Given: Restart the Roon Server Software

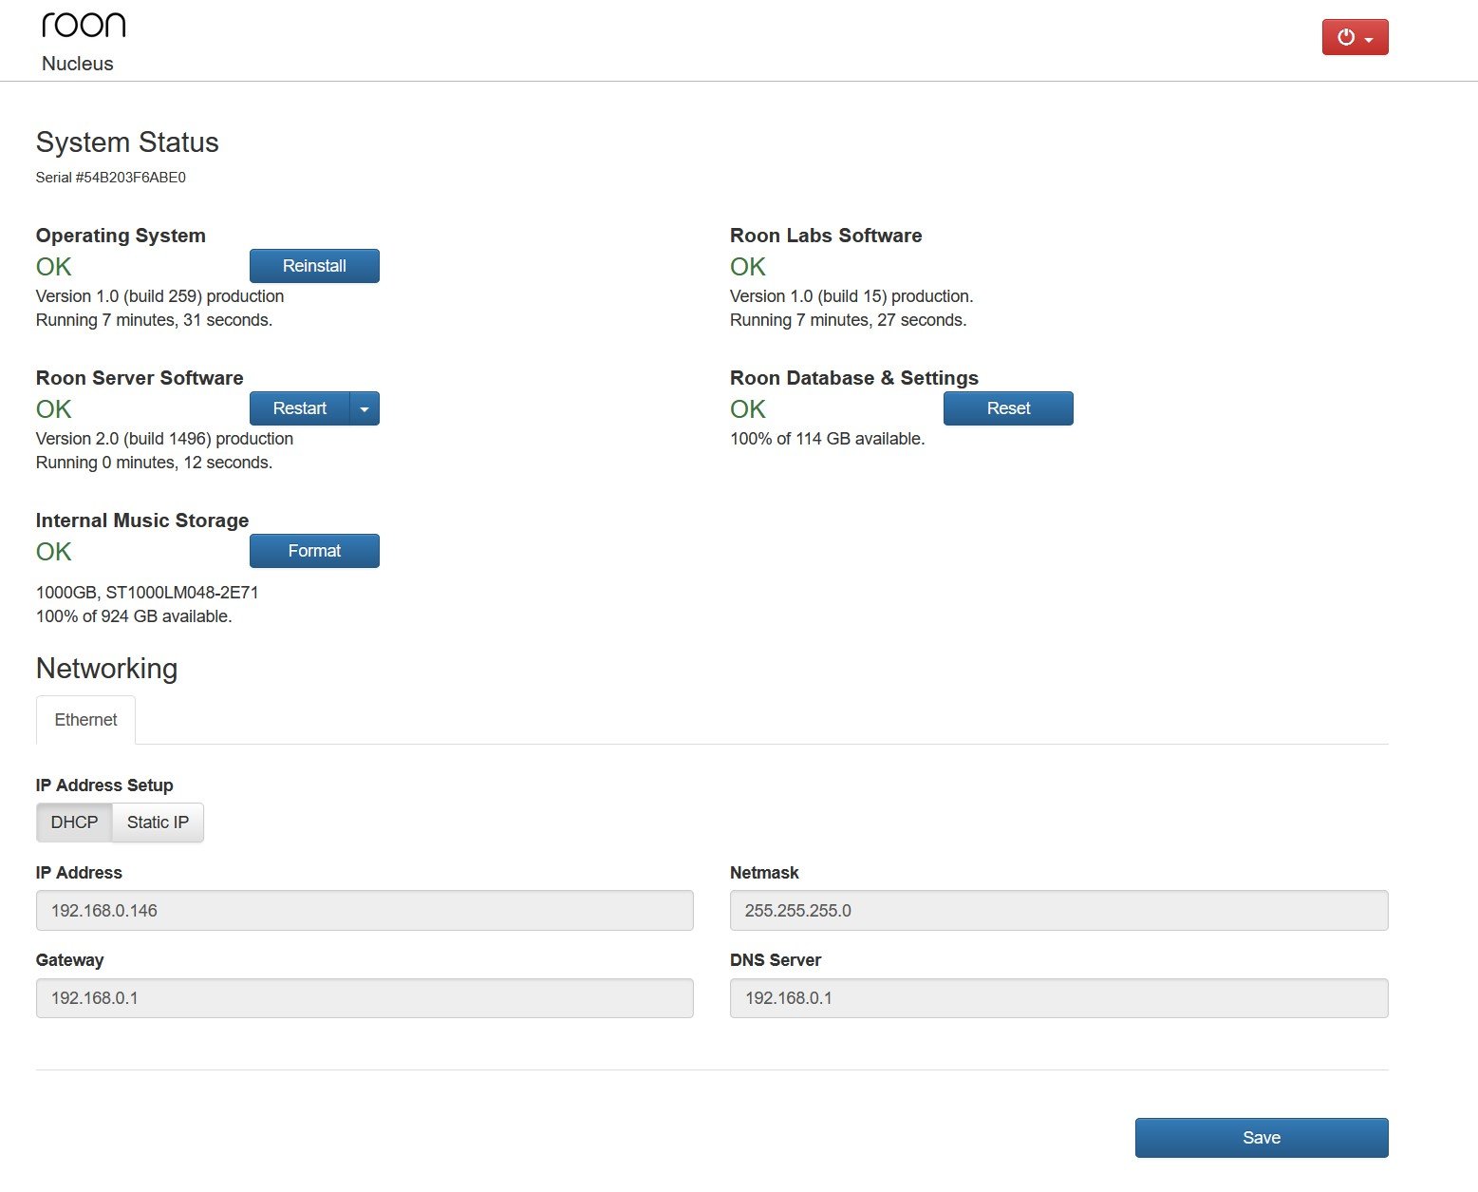Looking at the screenshot, I should coord(299,408).
